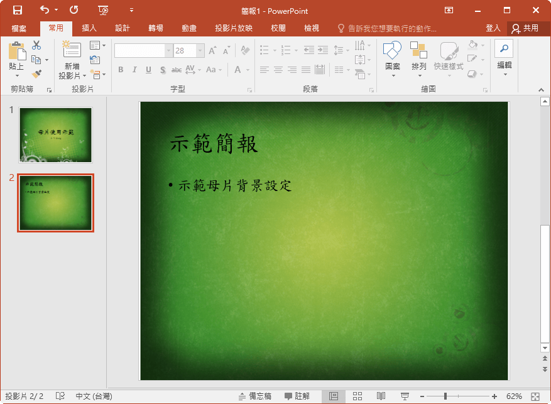This screenshot has height=404, width=551.
Task: Select the Format Painter brush icon
Action: click(x=36, y=74)
